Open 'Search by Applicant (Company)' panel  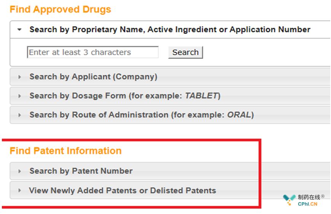point(93,77)
